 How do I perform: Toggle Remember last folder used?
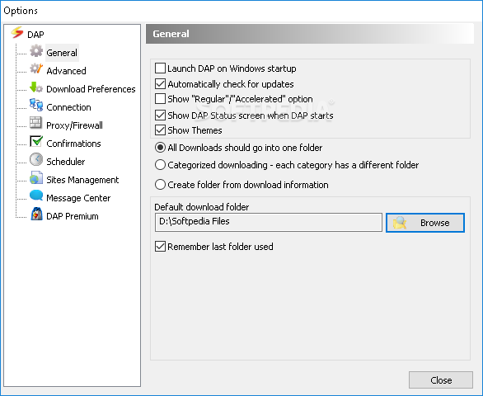[160, 247]
